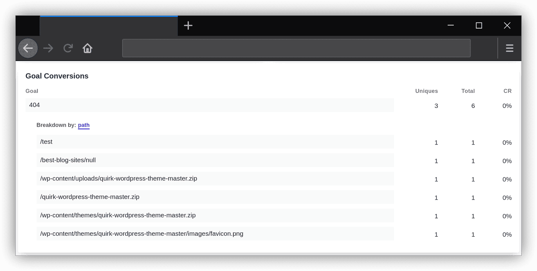Open the 'path' breakdown link

pos(84,125)
